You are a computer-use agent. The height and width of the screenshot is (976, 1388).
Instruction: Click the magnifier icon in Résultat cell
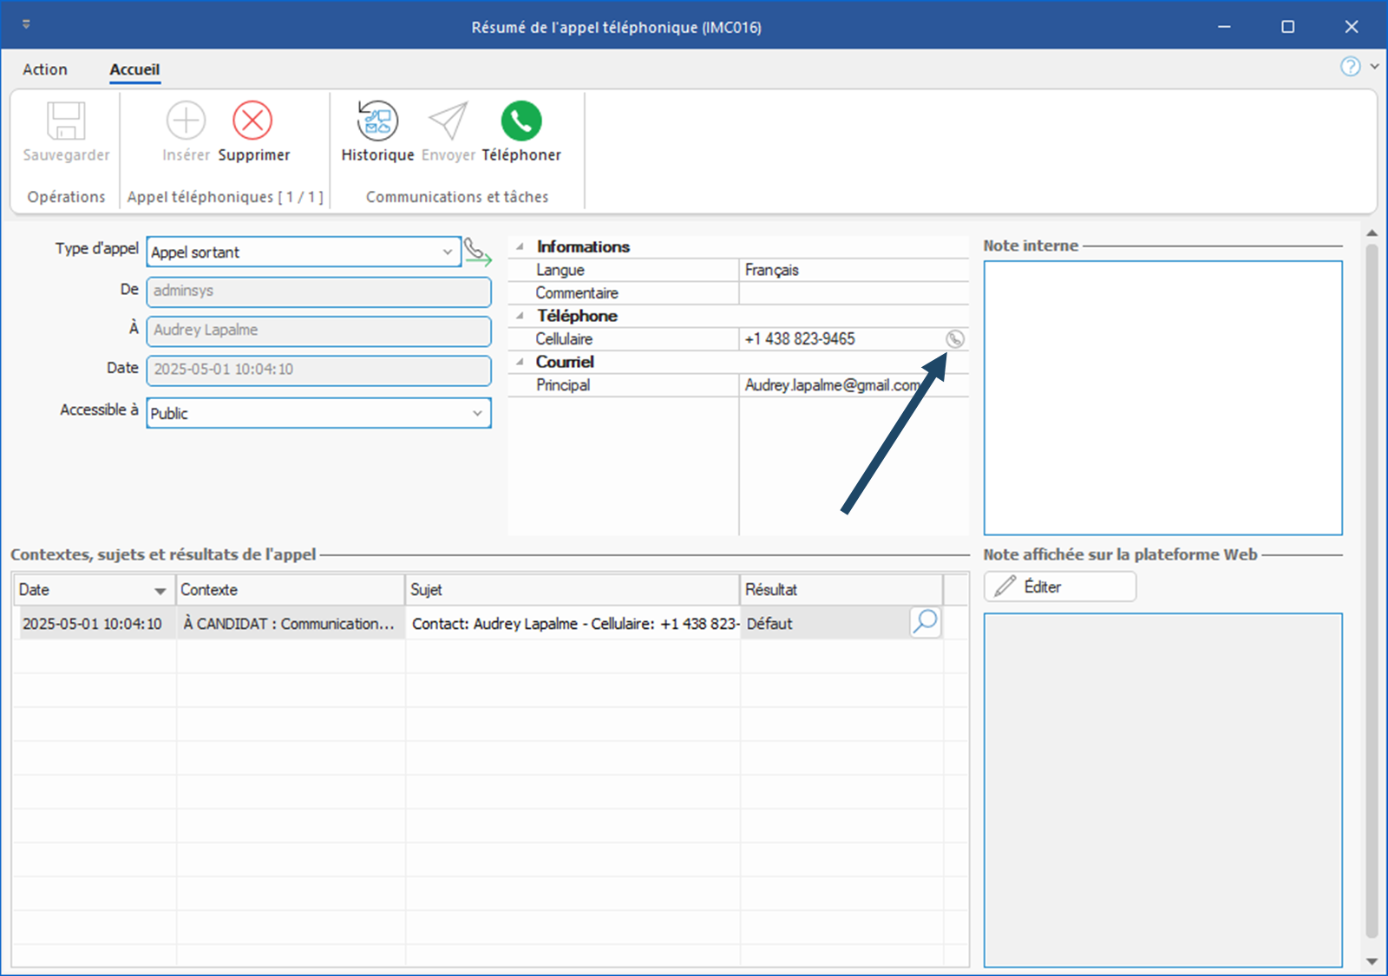[926, 622]
